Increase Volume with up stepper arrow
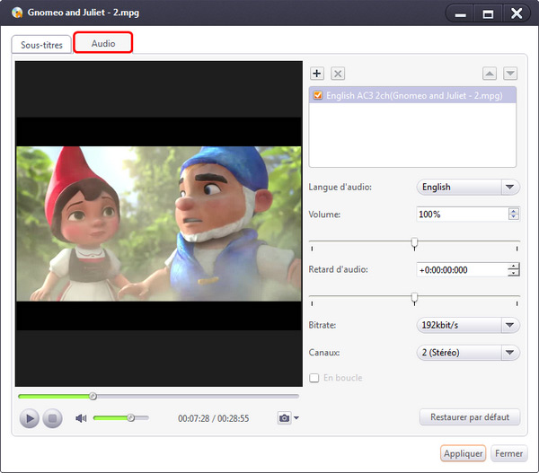 (514, 211)
